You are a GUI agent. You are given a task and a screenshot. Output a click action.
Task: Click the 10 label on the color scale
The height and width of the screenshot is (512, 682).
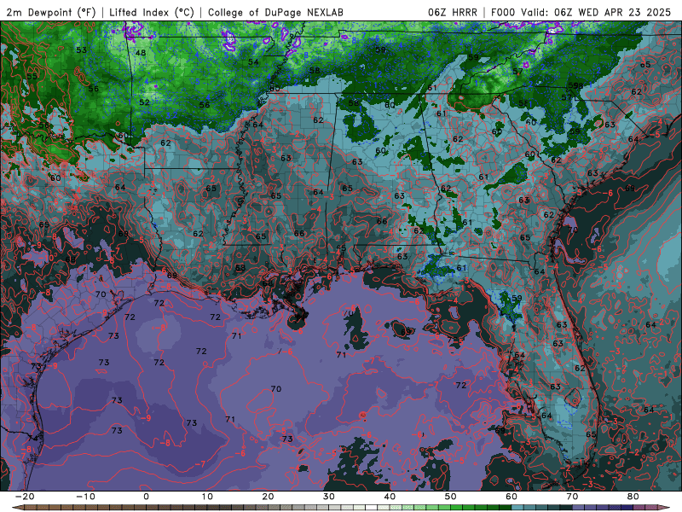click(x=207, y=497)
